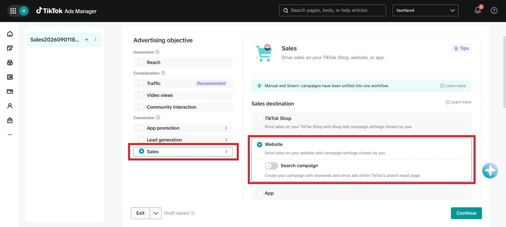Click the Draft saved status text

click(177, 213)
